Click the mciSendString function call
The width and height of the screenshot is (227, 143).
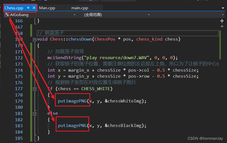tap(64, 58)
